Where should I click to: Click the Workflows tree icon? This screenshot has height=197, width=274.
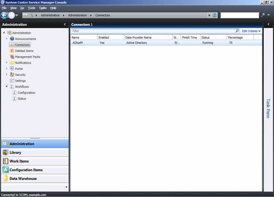(12, 86)
